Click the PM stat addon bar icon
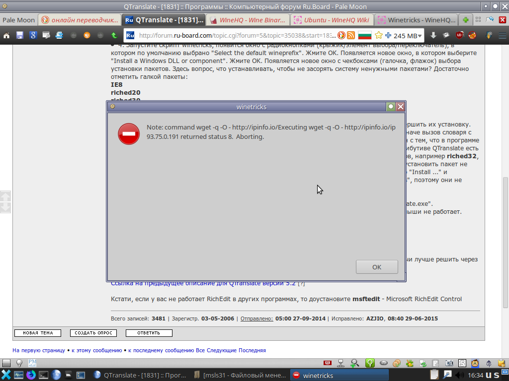Viewport: 509px width, 381px height. pyautogui.click(x=32, y=363)
